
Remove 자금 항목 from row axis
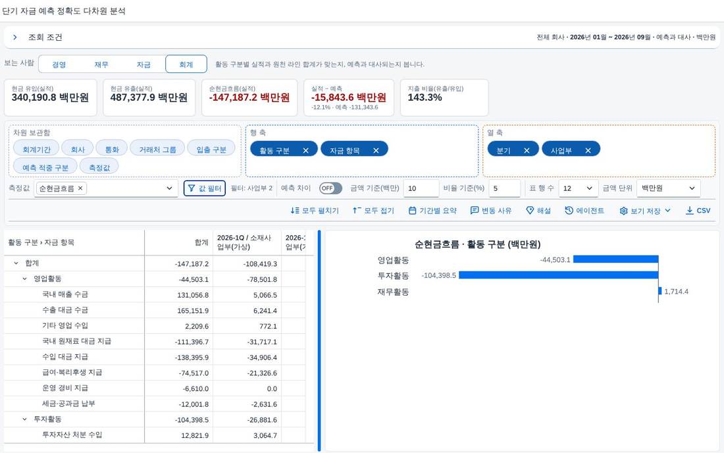pyautogui.click(x=376, y=151)
